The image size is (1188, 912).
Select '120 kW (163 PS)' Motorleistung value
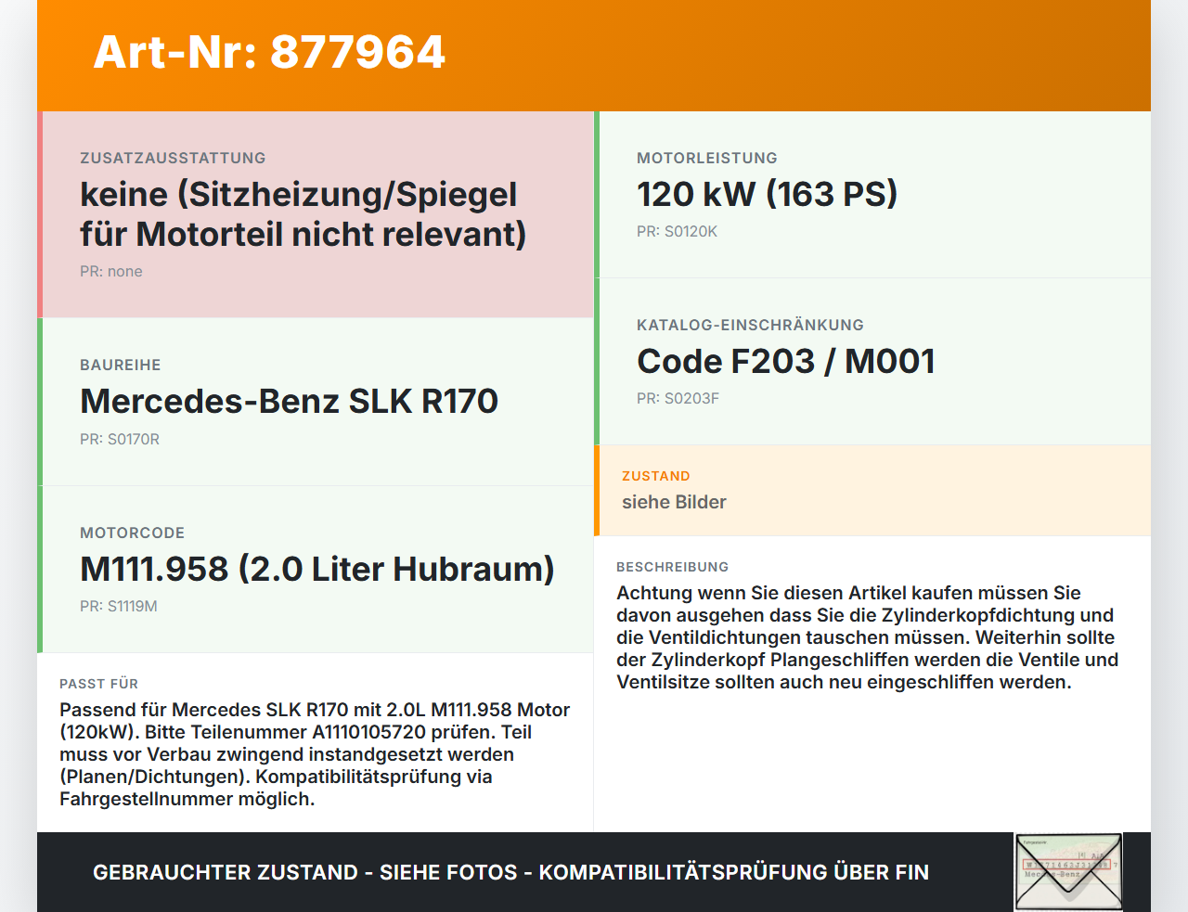click(768, 194)
